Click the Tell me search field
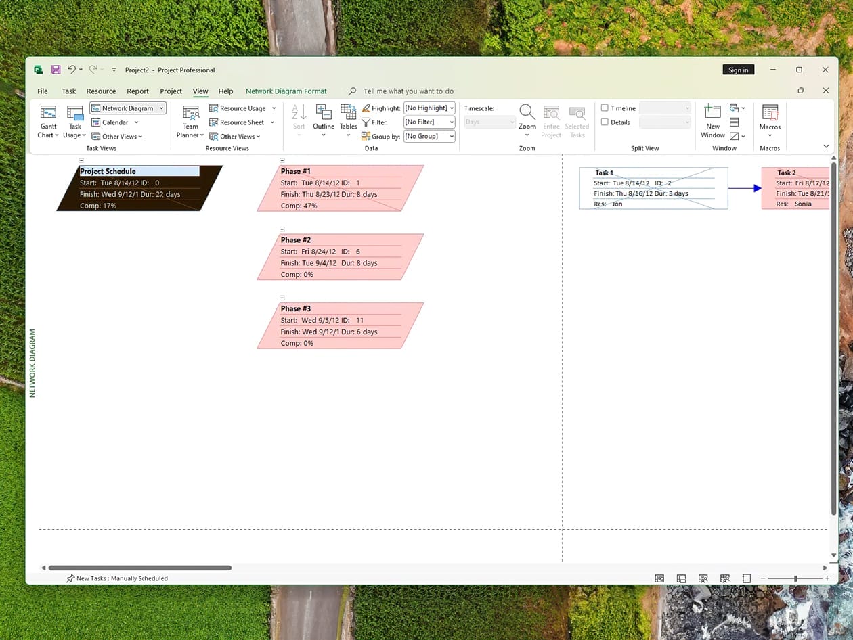Screen dimensions: 853x640 [x=408, y=91]
